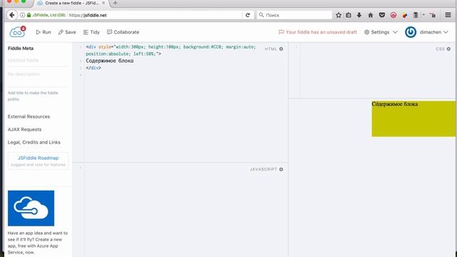The width and height of the screenshot is (457, 257).
Task: Expand AJAX Requests section
Action: point(24,129)
